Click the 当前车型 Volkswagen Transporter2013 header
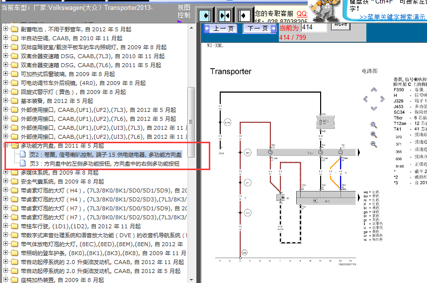Image resolution: width=427 pixels, height=283 pixels. pos(77,7)
